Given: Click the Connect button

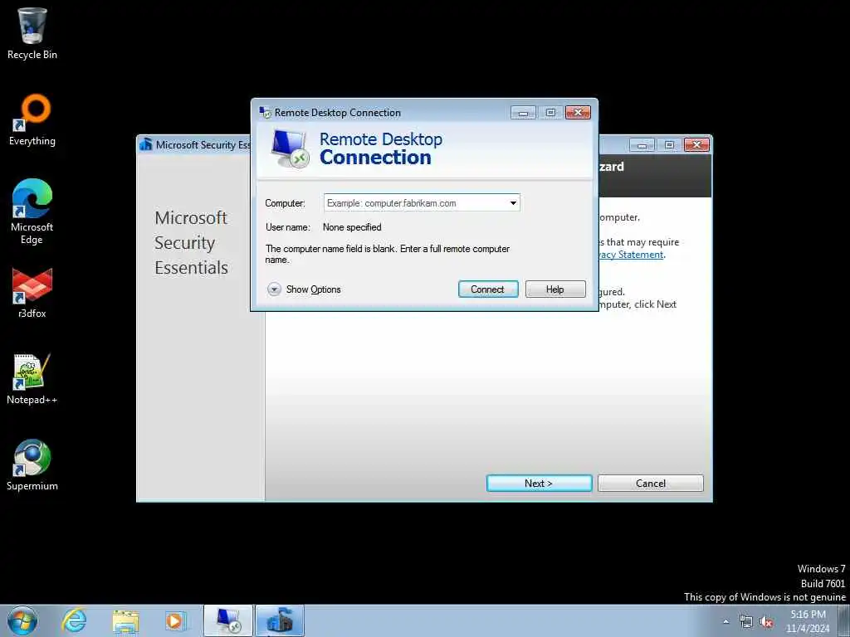Looking at the screenshot, I should [x=488, y=289].
